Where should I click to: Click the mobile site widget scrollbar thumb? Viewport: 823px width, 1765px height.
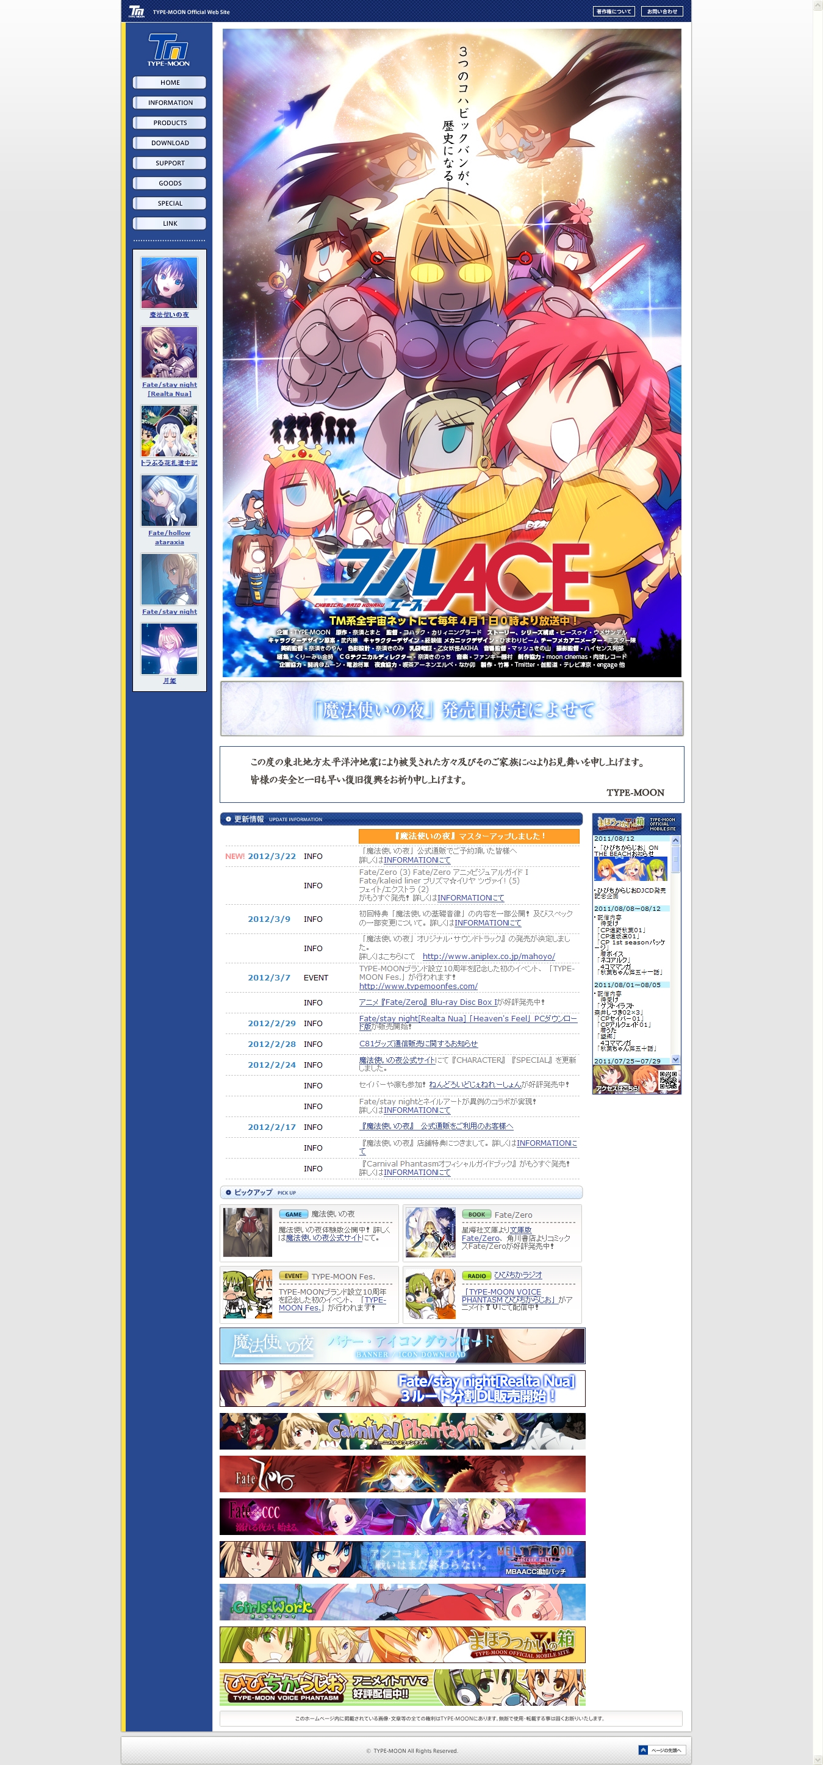click(676, 859)
